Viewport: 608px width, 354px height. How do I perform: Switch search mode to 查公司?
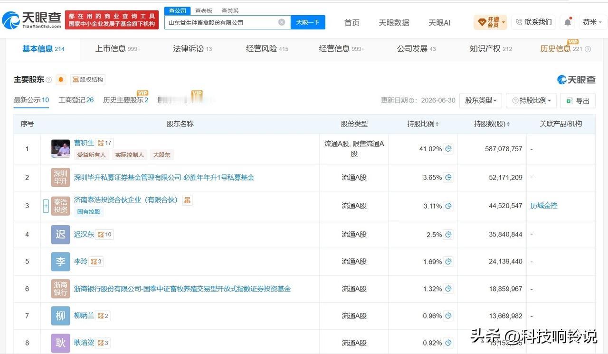(178, 10)
